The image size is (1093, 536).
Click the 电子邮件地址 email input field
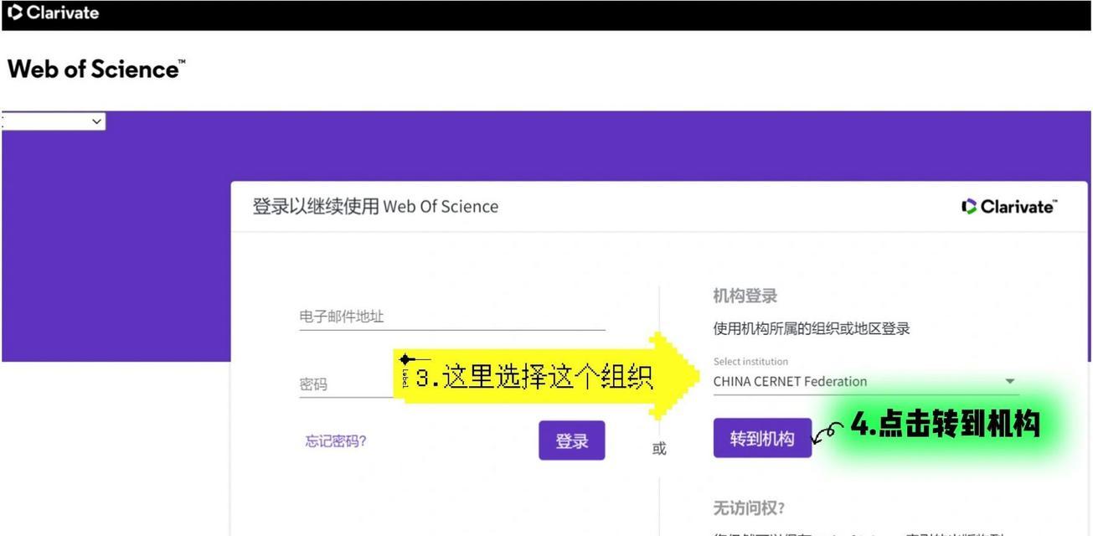click(x=451, y=317)
